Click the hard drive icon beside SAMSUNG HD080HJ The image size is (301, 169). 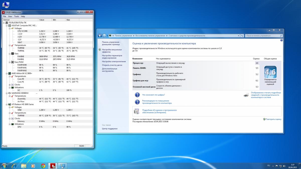tap(10, 93)
